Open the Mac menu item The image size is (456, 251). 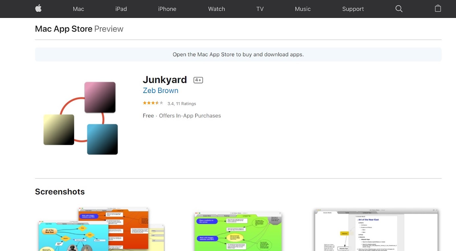pos(78,9)
